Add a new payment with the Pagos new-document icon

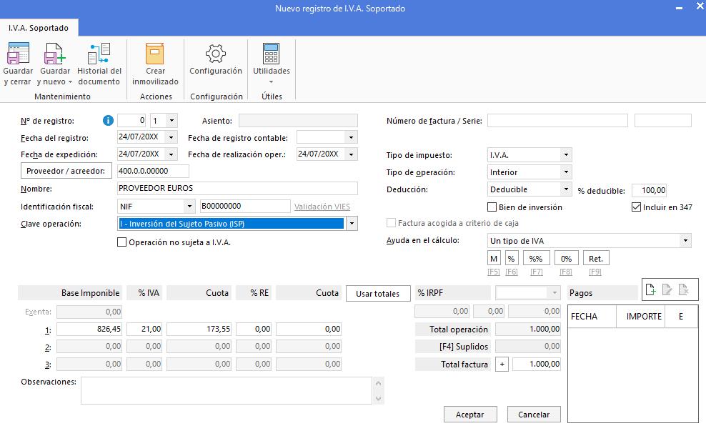(650, 289)
